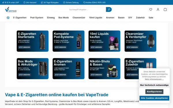173x108 pixels.
Task: Click the 30-Tage Rückgabe text
Action: pyautogui.click(x=51, y=2)
